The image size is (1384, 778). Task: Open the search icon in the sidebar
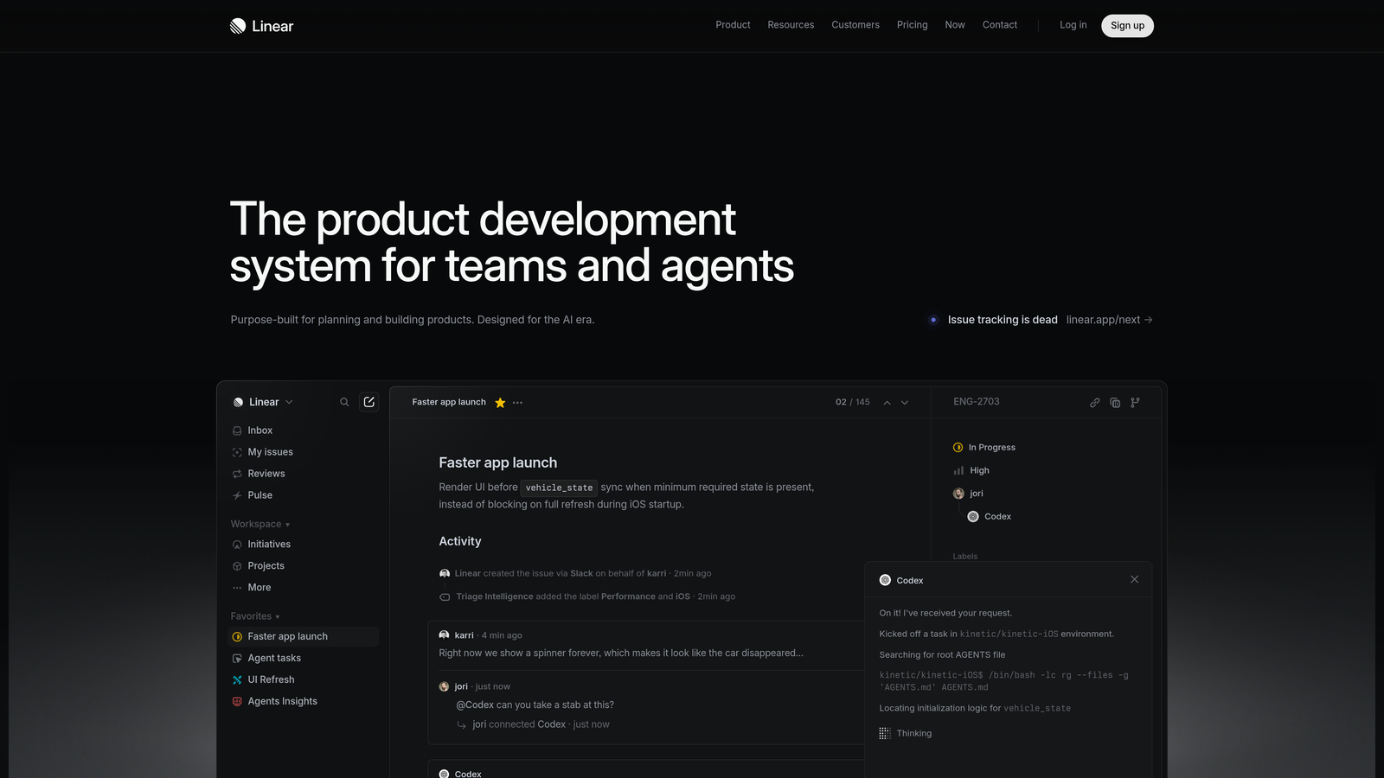click(x=344, y=402)
